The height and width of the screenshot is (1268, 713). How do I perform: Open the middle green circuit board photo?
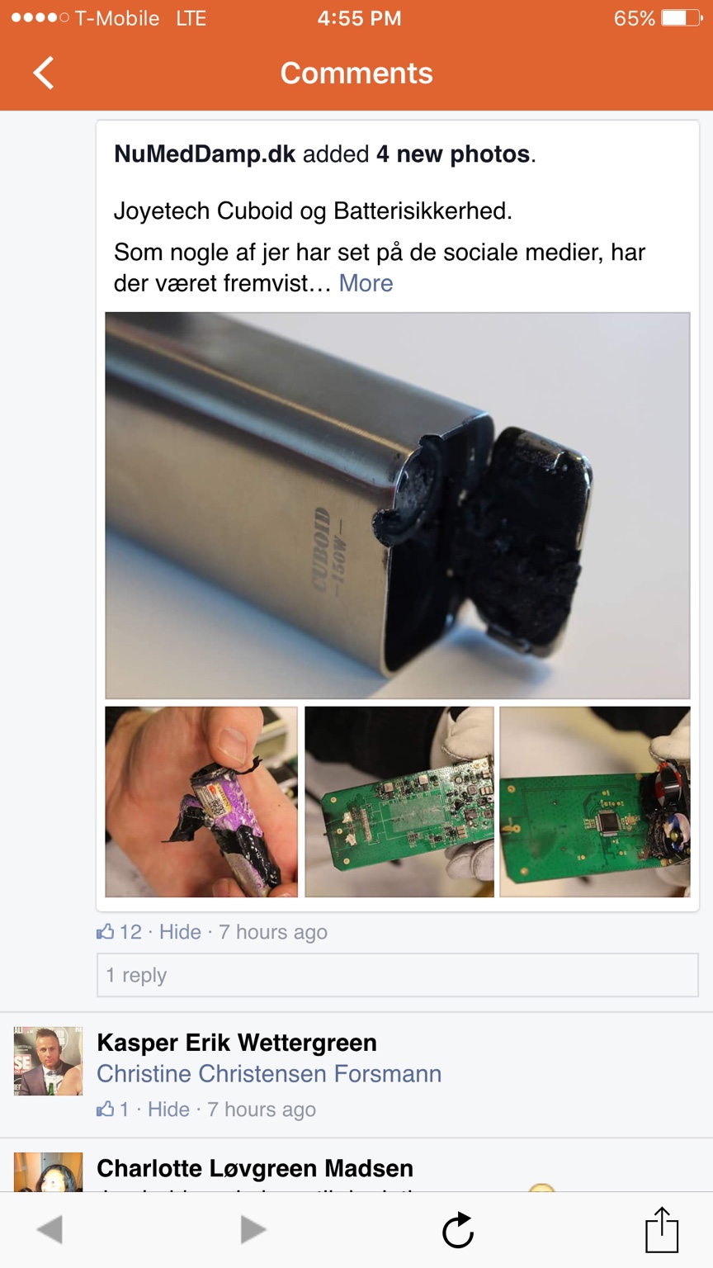click(399, 802)
